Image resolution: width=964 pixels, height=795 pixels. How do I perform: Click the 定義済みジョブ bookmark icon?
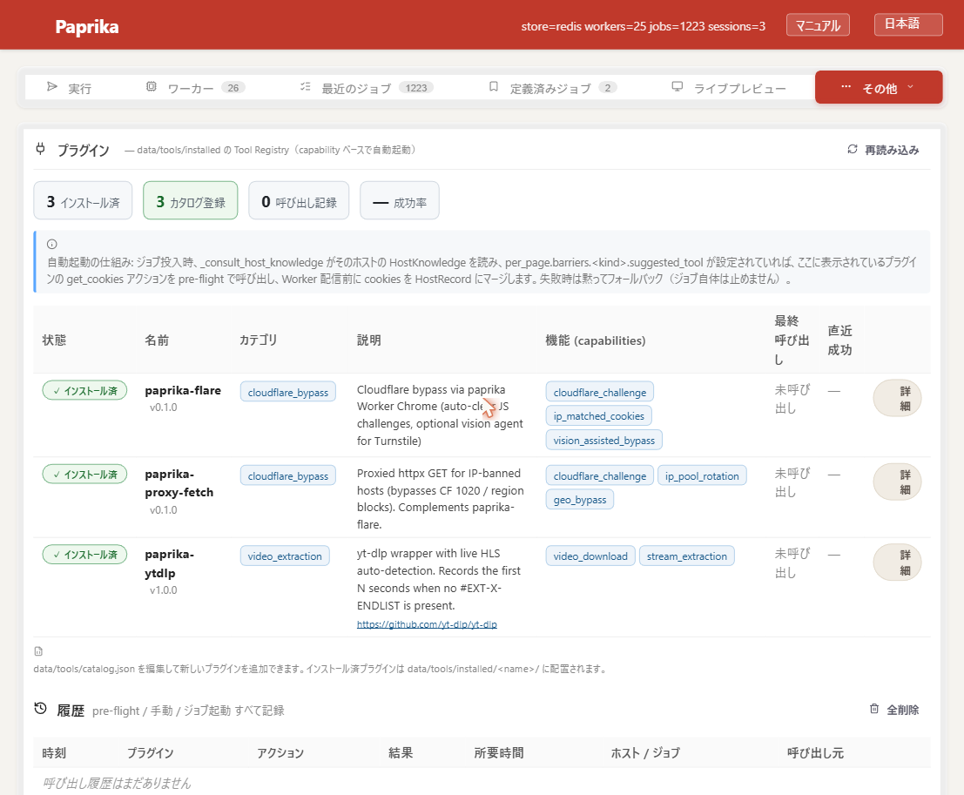click(x=493, y=87)
